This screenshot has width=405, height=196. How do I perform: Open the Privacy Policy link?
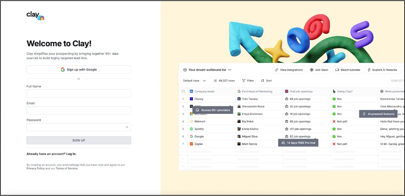click(x=36, y=168)
